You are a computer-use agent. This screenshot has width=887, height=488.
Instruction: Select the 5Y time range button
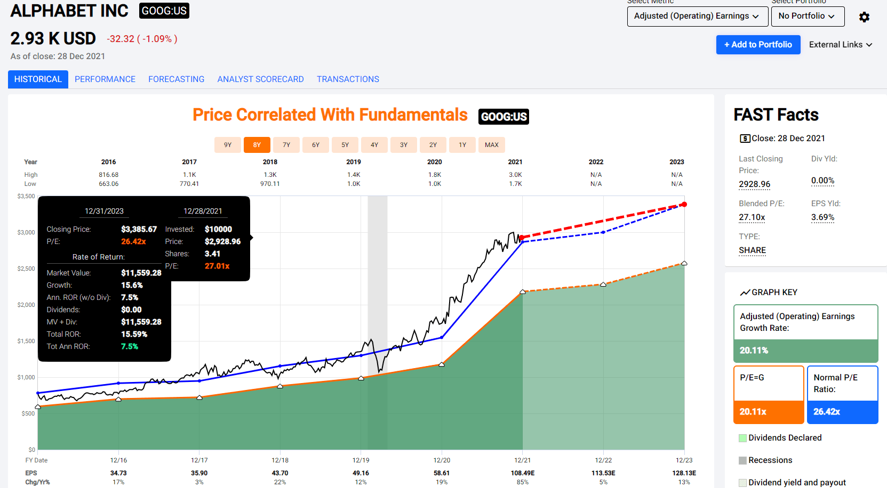pyautogui.click(x=345, y=145)
